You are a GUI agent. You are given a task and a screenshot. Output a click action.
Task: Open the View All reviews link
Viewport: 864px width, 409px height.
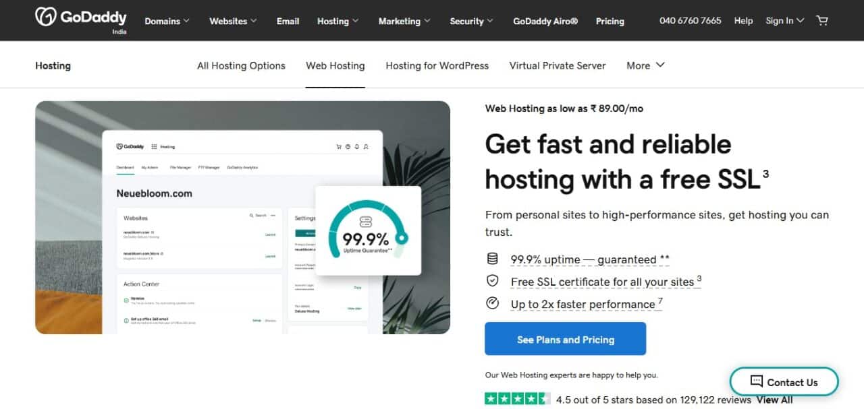pyautogui.click(x=774, y=400)
